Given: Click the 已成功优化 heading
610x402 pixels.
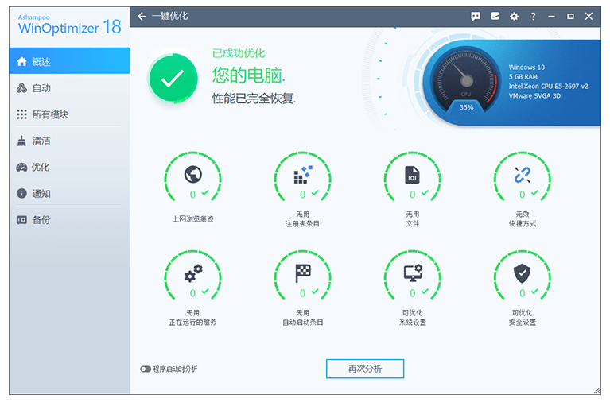Looking at the screenshot, I should 239,53.
